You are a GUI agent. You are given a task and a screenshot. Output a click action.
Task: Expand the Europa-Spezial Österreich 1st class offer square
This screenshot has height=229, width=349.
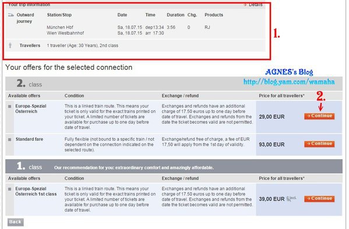tap(9, 189)
